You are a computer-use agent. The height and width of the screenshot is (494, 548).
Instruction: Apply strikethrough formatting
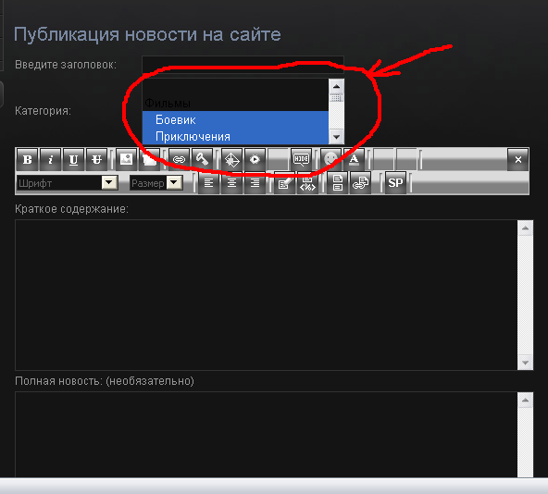point(96,159)
